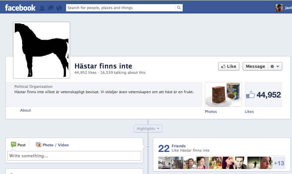
Task: Open the 44,952 Likes box with the thumbs-up
Action: pyautogui.click(x=263, y=95)
